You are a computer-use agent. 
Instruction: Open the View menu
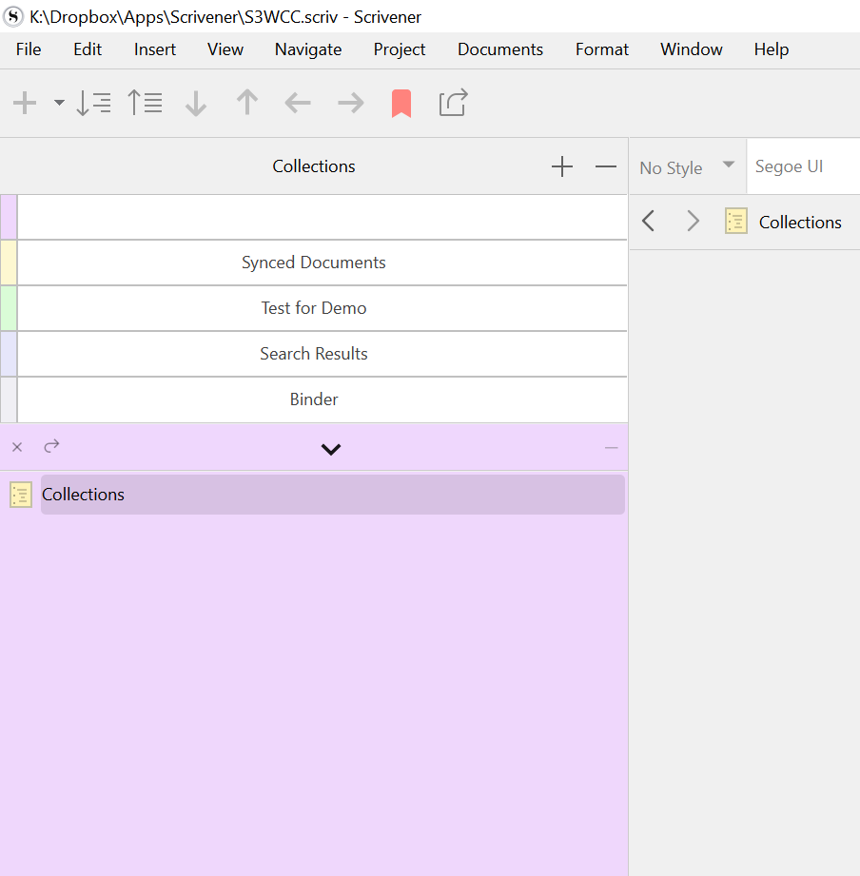(x=225, y=49)
